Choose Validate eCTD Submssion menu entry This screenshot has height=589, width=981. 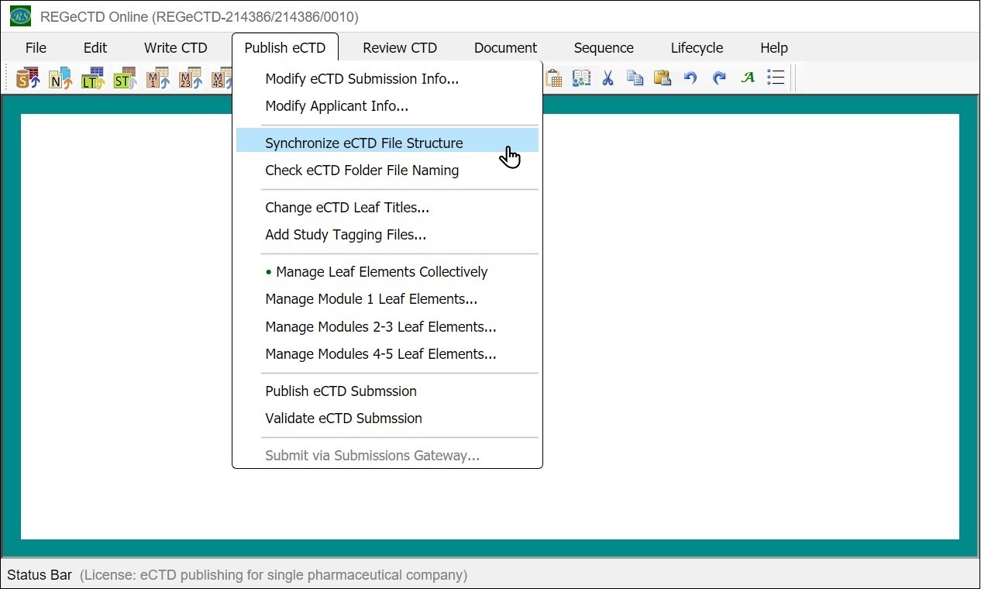343,418
